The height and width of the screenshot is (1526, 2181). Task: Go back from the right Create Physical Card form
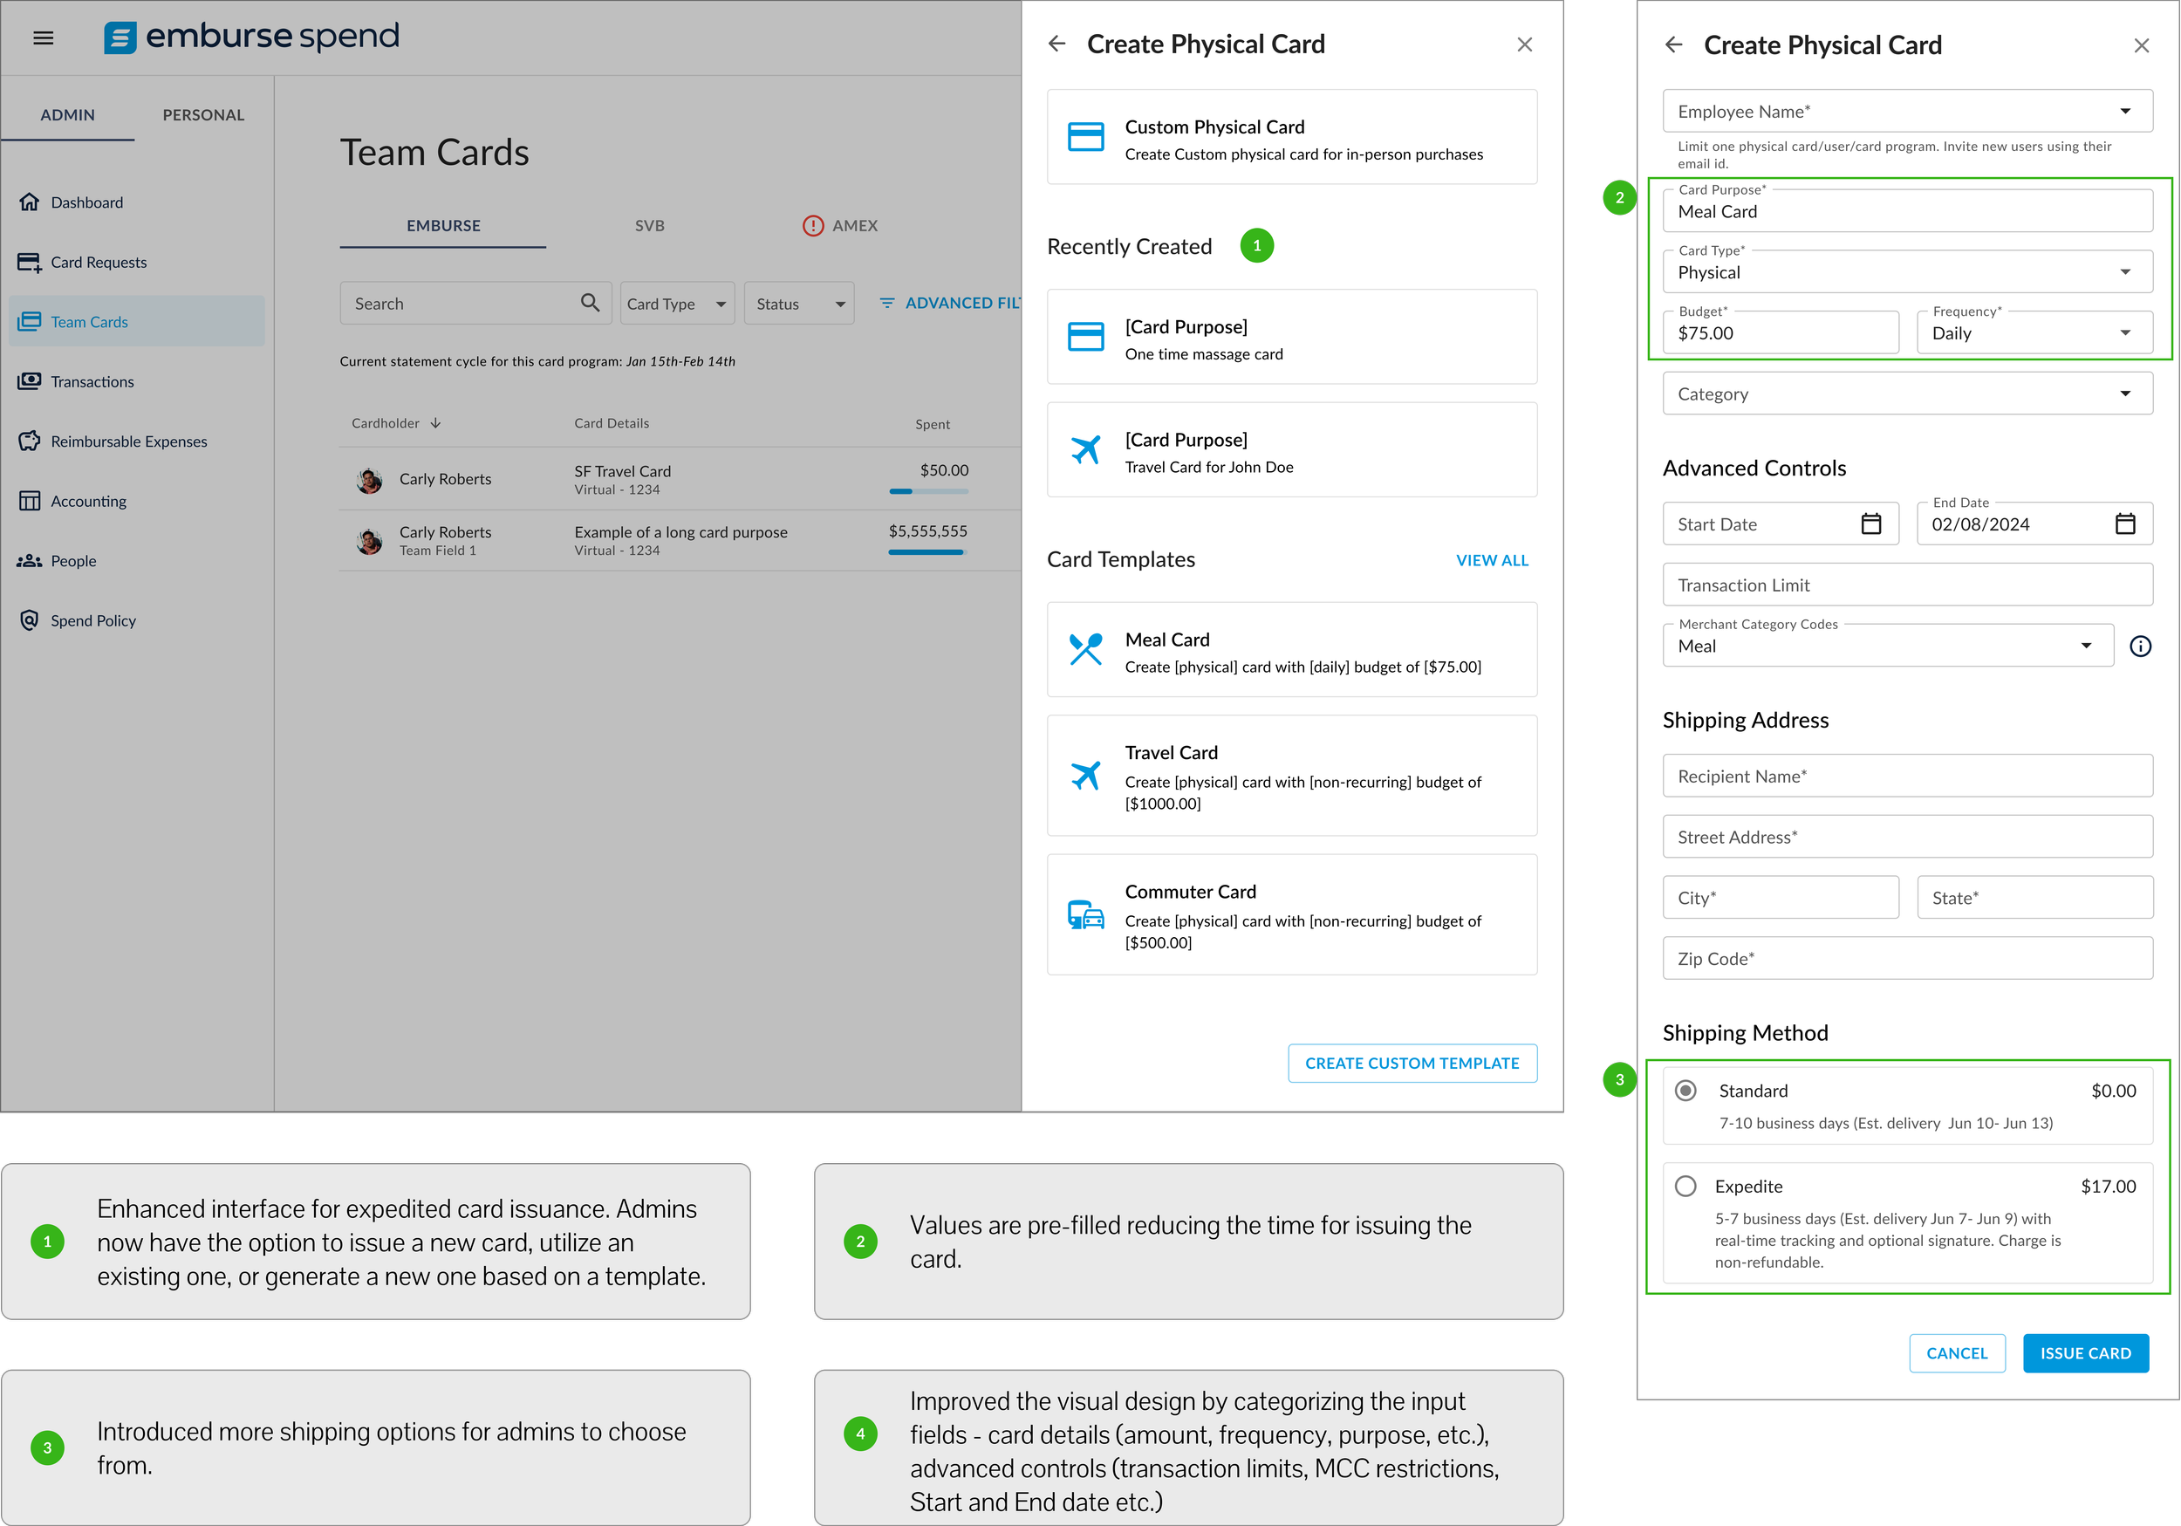click(1674, 44)
